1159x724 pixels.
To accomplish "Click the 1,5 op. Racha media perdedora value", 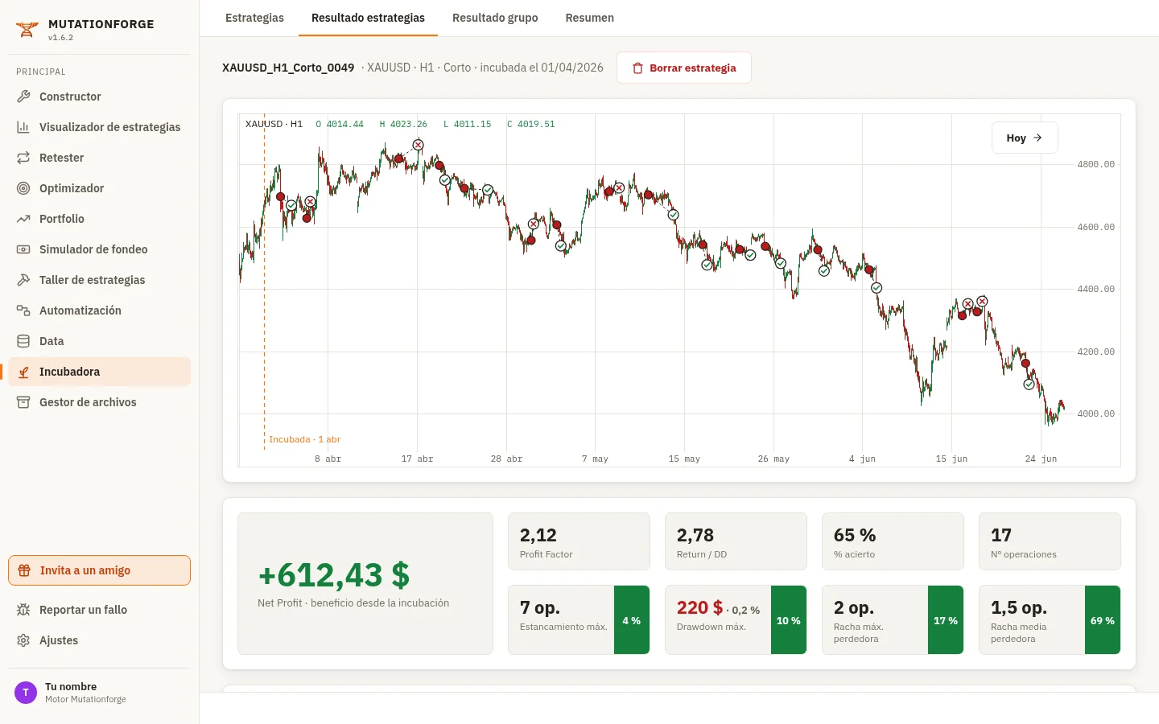I will click(1019, 607).
